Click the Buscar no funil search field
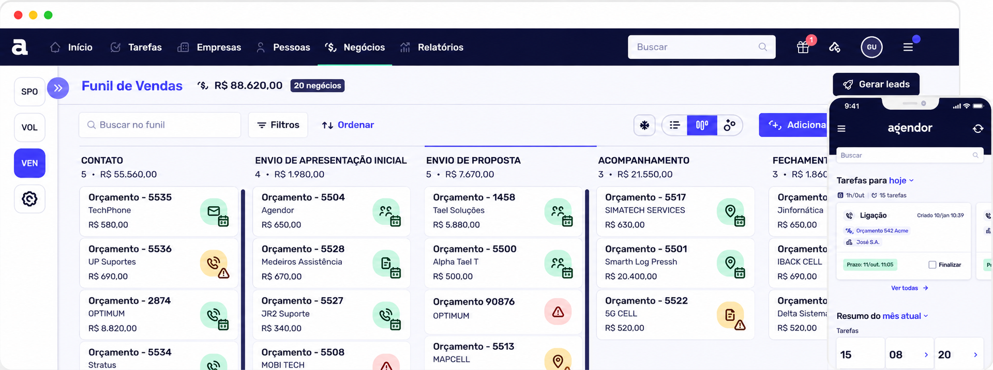This screenshot has height=370, width=993. coord(160,125)
